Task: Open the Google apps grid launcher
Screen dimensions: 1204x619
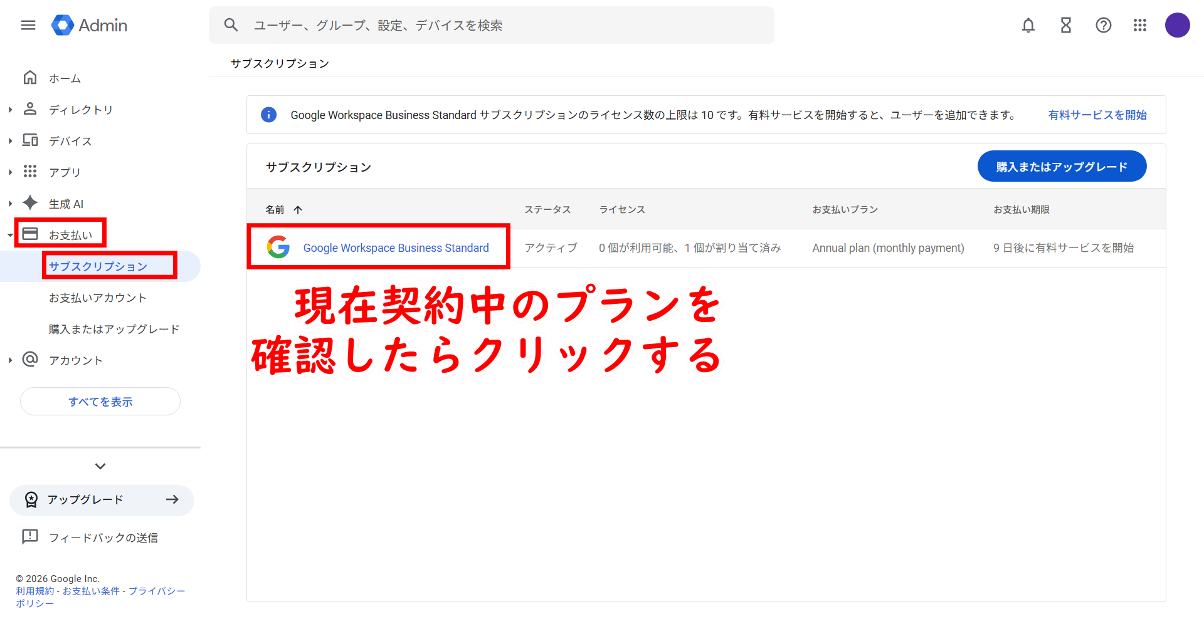Action: tap(1140, 25)
